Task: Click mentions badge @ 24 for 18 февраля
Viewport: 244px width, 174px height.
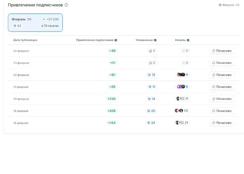Action: click(151, 123)
